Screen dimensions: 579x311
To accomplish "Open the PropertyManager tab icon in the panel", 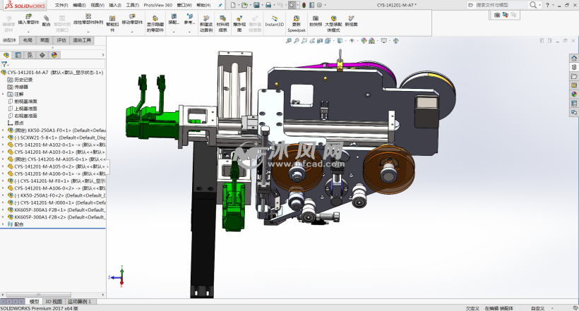I will [18, 54].
